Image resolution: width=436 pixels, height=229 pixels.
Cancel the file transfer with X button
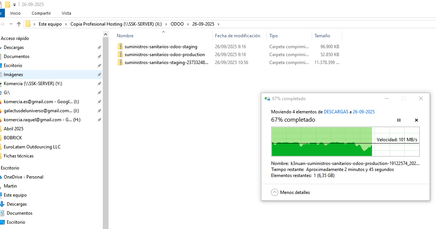(416, 120)
